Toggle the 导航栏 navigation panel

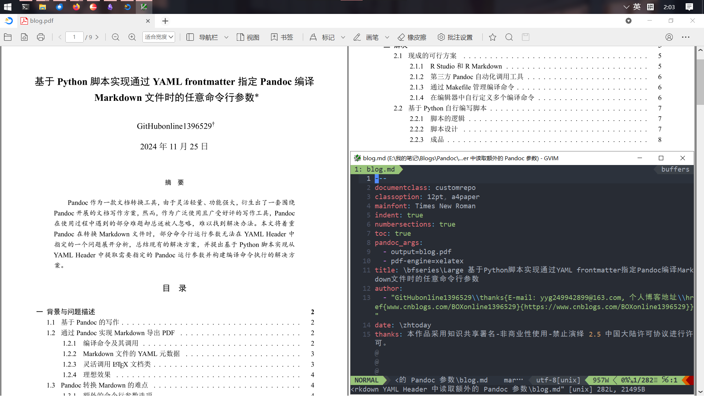(202, 37)
